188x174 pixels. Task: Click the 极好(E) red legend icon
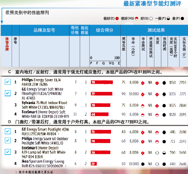(117, 18)
